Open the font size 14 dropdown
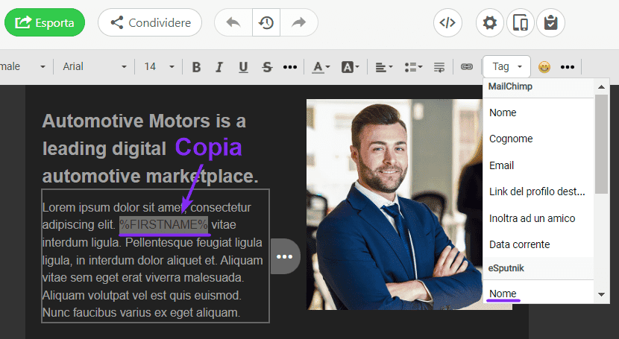The width and height of the screenshot is (619, 339). click(x=159, y=67)
